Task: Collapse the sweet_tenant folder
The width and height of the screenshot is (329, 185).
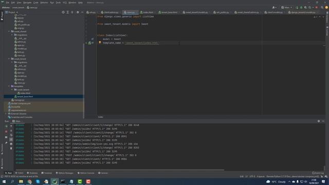Action: coord(9,59)
